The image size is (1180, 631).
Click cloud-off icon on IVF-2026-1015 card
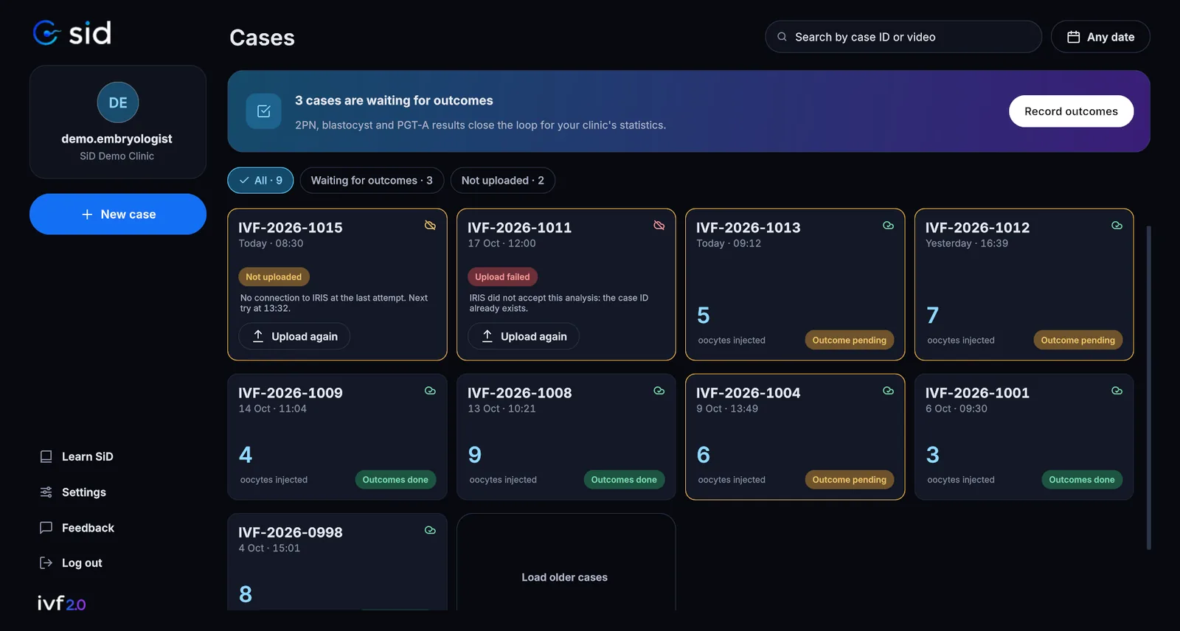(x=430, y=226)
